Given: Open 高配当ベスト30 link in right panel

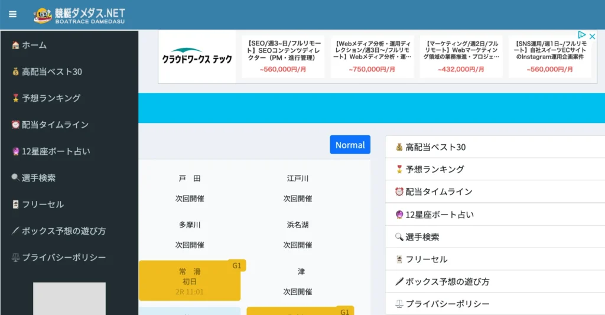Looking at the screenshot, I should (495, 147).
